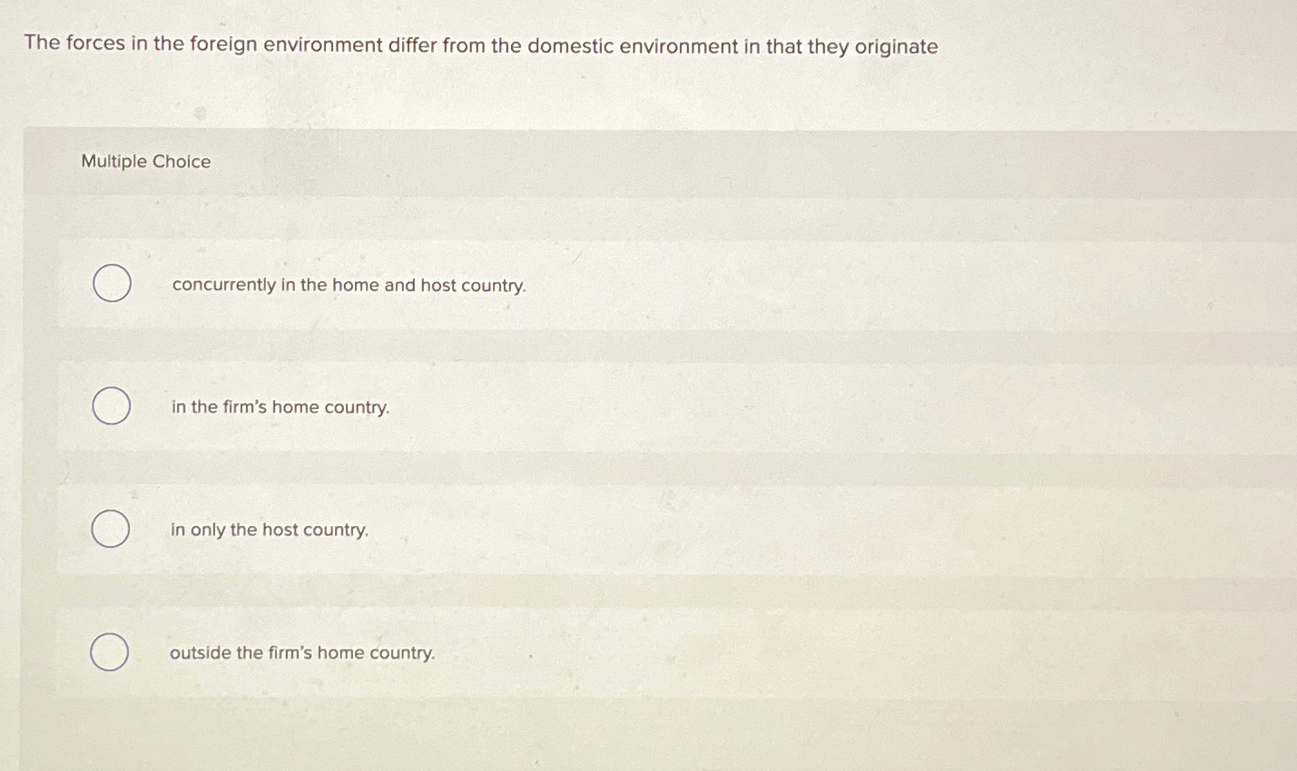Click the answer text 'in the firm's home country'
Screen dimensions: 1297x771
[x=280, y=406]
